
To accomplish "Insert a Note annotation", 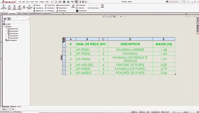I will (24, 7).
